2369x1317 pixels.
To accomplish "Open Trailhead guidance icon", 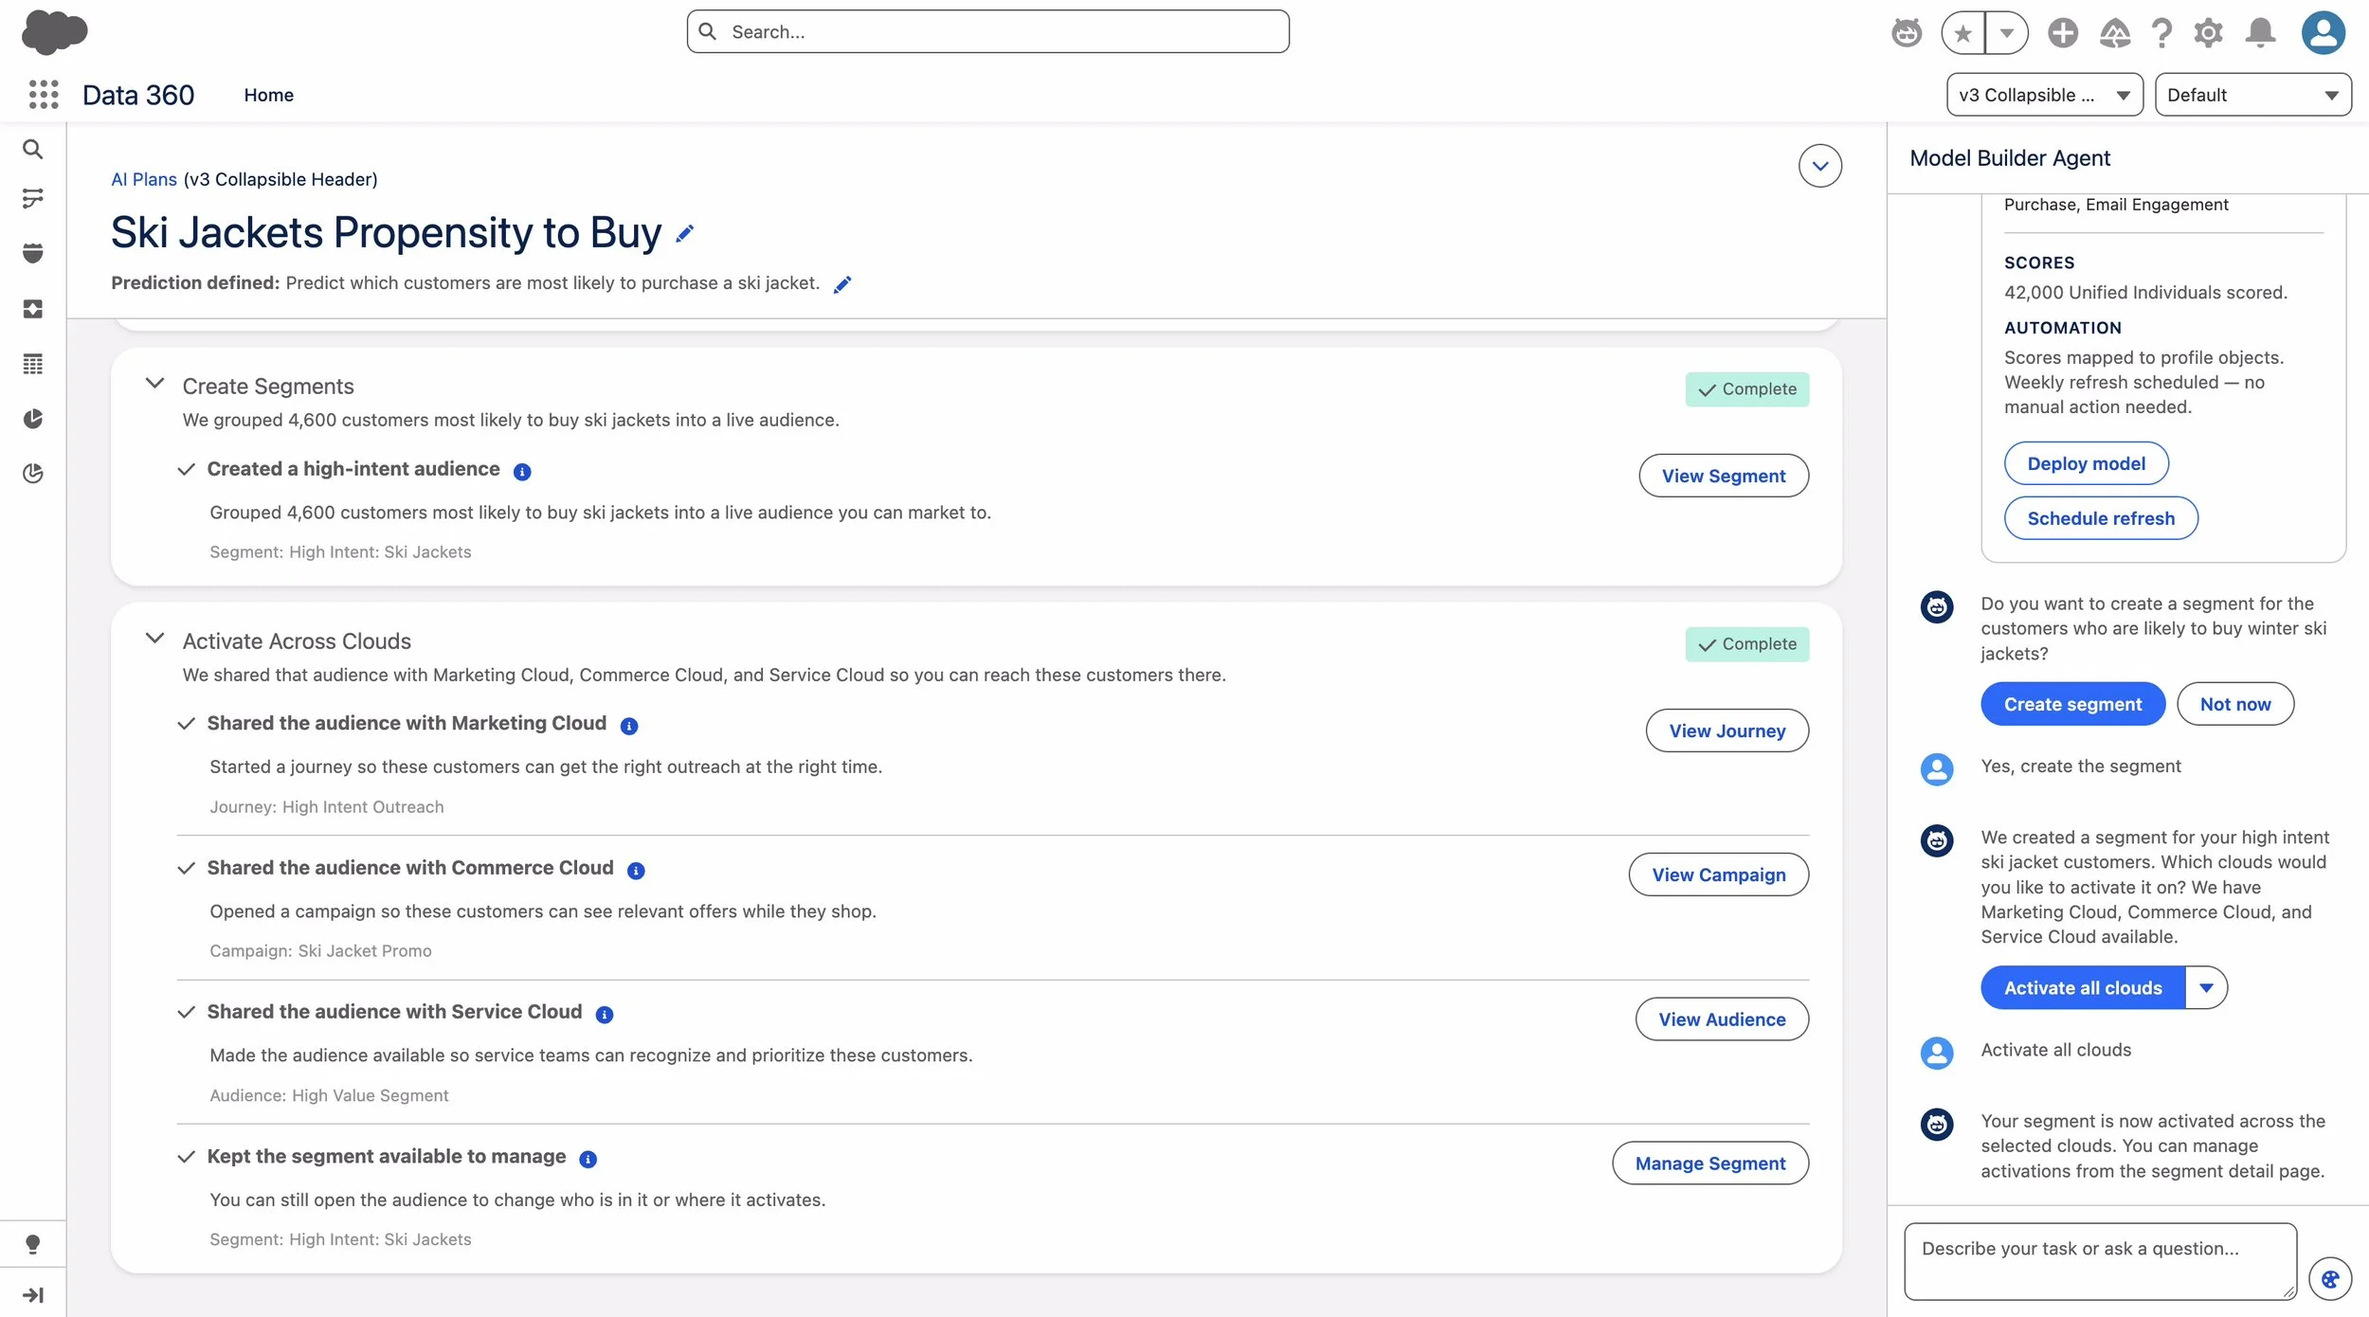I will (x=2114, y=32).
